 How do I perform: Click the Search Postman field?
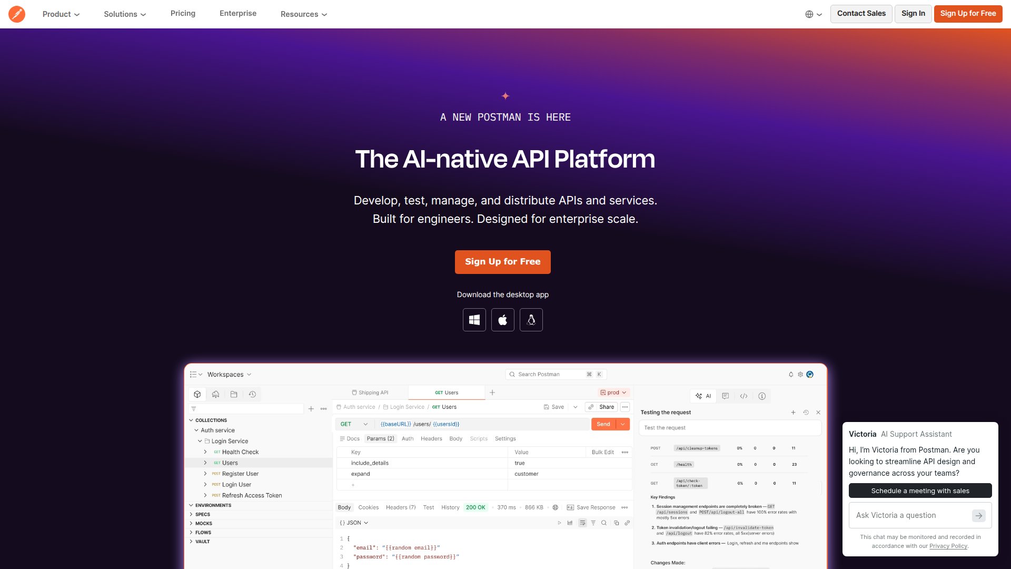click(556, 375)
